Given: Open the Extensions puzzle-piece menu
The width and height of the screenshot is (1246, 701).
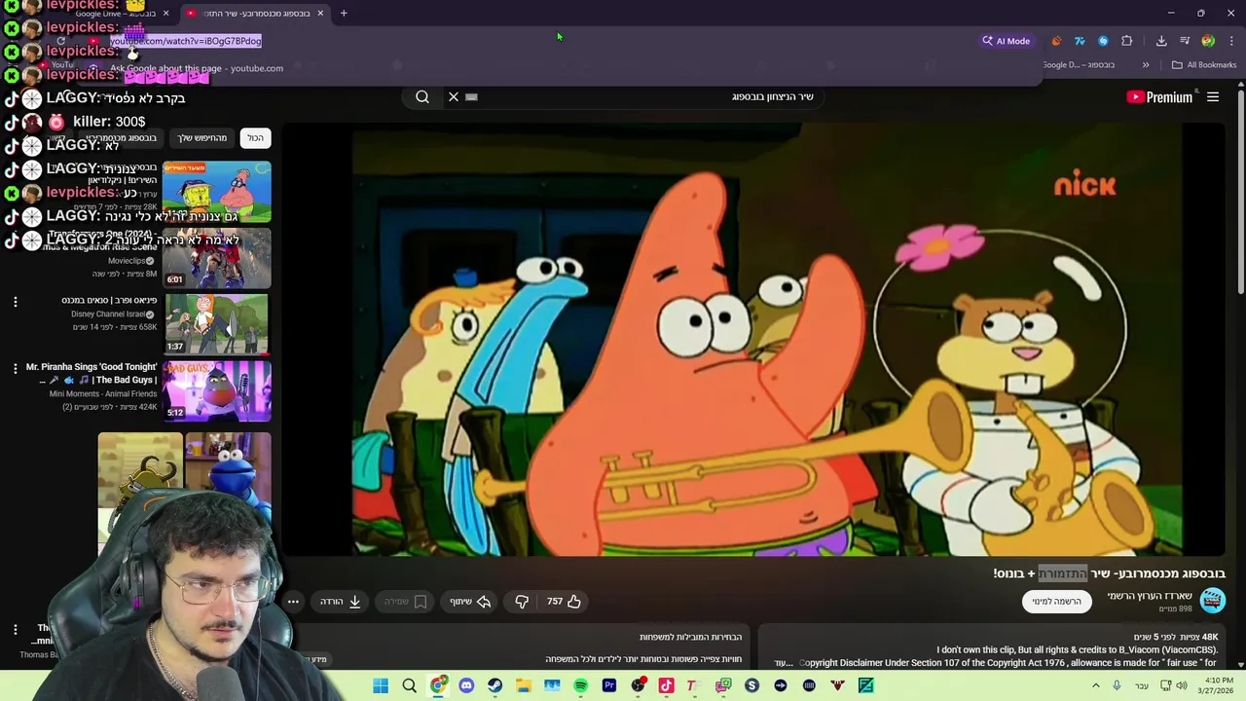Looking at the screenshot, I should [x=1127, y=41].
